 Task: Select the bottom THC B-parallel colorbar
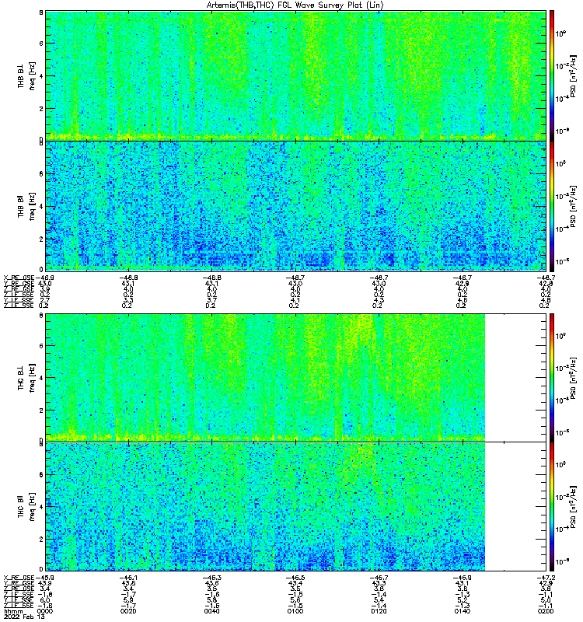pyautogui.click(x=552, y=507)
